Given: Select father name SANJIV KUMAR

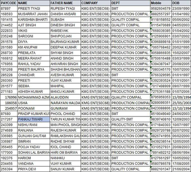Looking at the screenshot, I should pyautogui.click(x=65, y=169).
